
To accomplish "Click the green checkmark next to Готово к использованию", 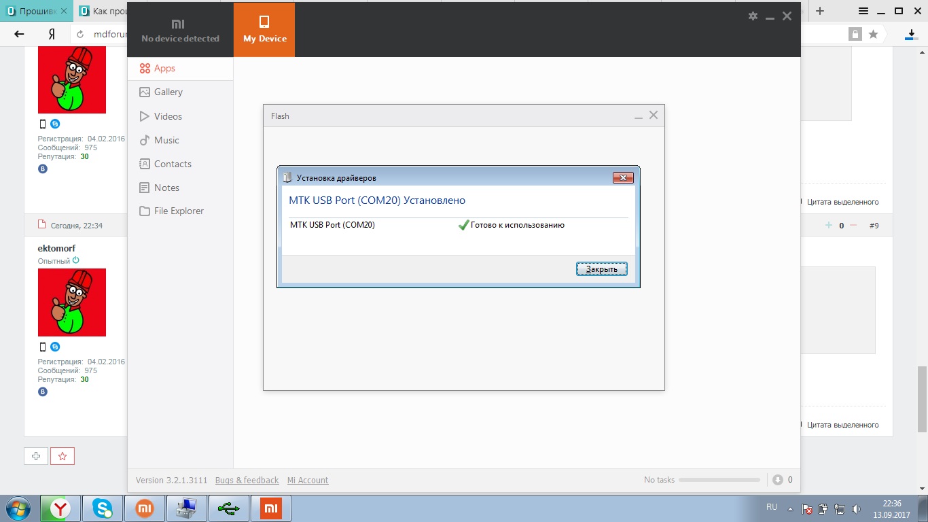I will (463, 225).
